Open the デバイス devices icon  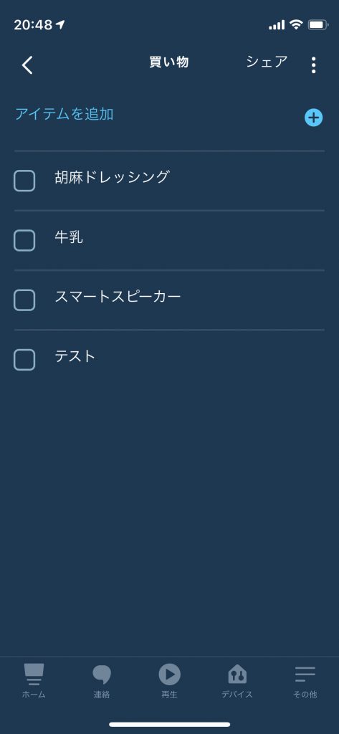pyautogui.click(x=237, y=675)
